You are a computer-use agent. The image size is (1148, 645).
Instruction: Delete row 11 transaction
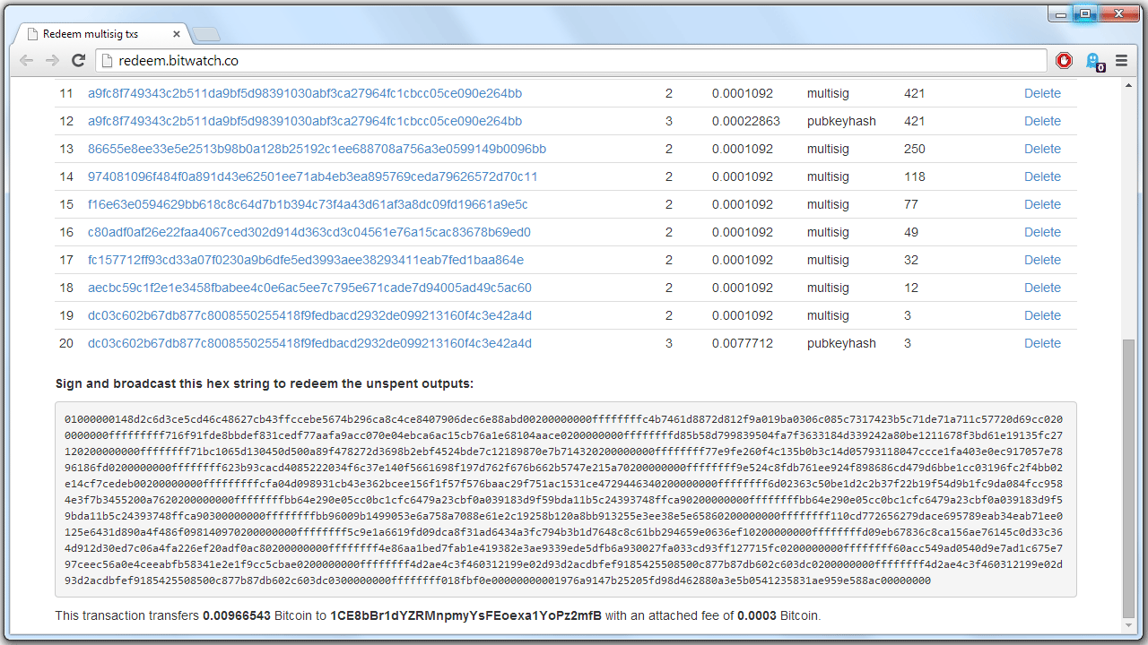click(1042, 93)
